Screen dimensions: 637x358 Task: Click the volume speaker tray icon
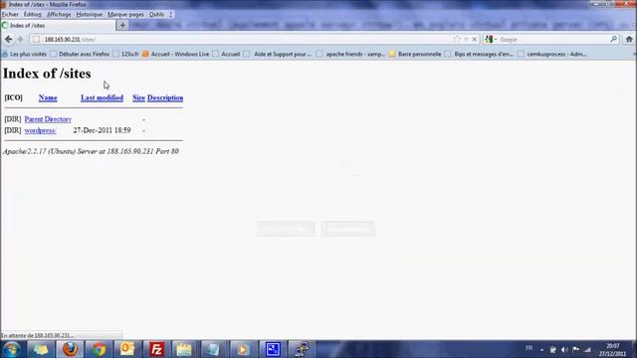[x=564, y=349]
